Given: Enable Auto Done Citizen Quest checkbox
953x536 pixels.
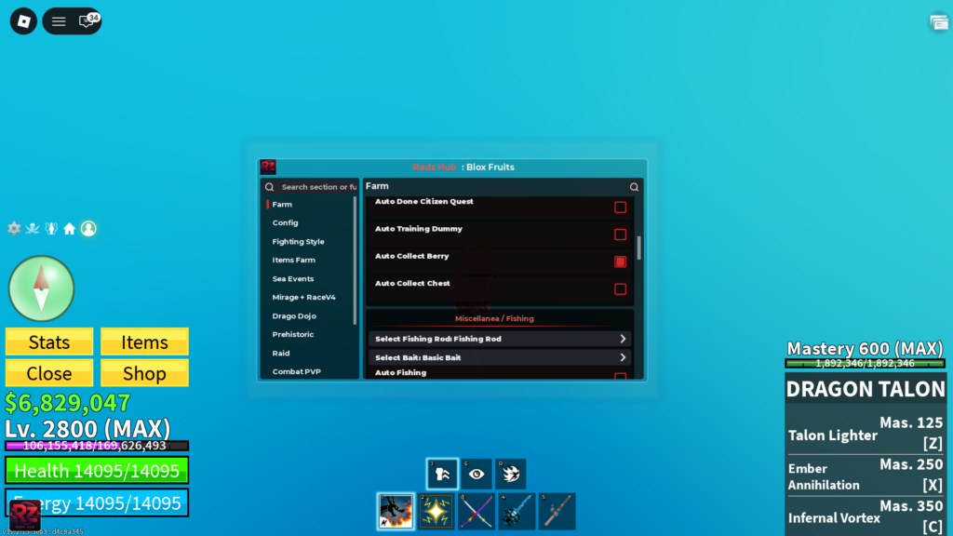Looking at the screenshot, I should point(620,208).
